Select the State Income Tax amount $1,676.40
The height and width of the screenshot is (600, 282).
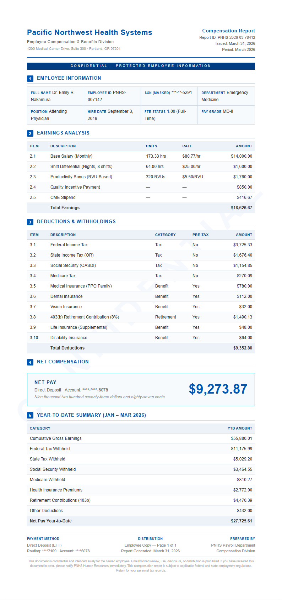coord(243,255)
